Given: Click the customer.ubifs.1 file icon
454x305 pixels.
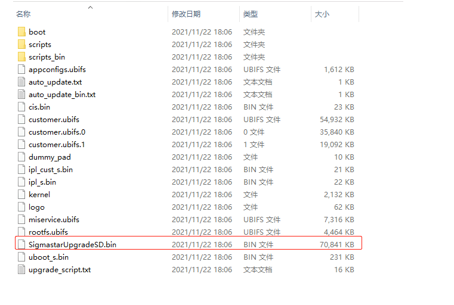Looking at the screenshot, I should (x=21, y=145).
